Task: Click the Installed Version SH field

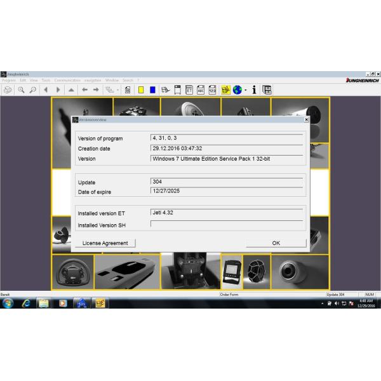Action: coord(227,224)
